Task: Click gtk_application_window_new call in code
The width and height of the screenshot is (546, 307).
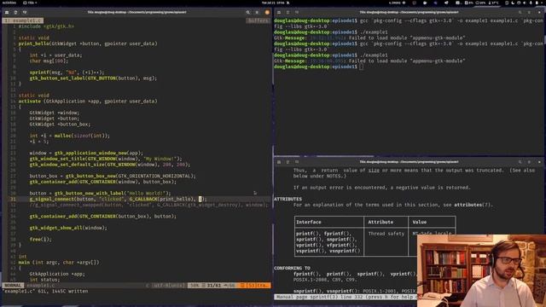Action: click(x=91, y=153)
